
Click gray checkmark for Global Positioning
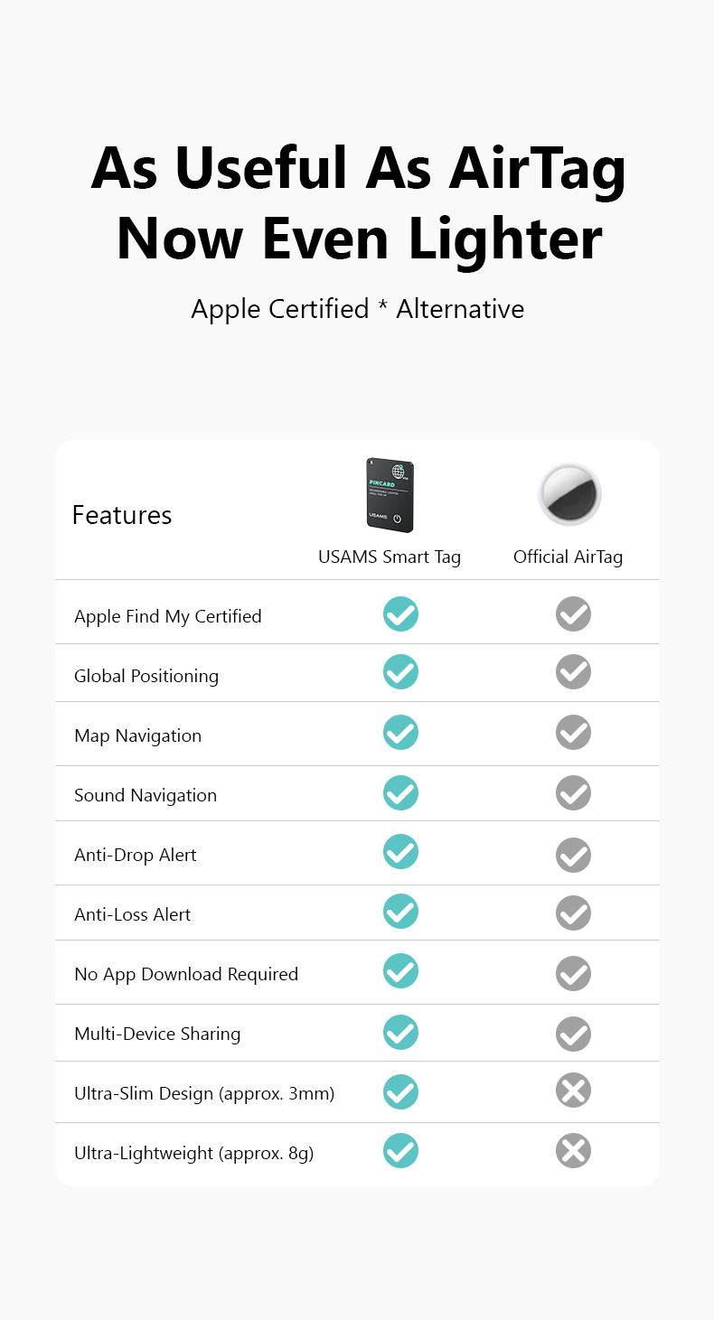[573, 672]
